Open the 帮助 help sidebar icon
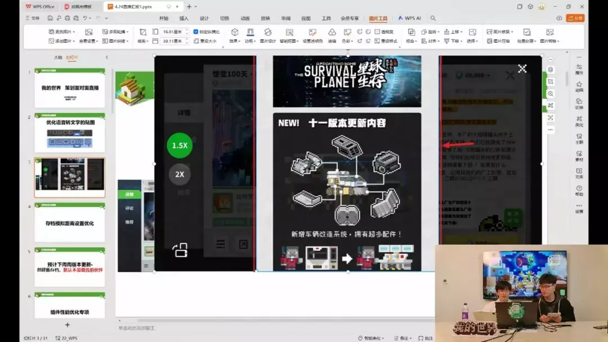 tap(579, 191)
